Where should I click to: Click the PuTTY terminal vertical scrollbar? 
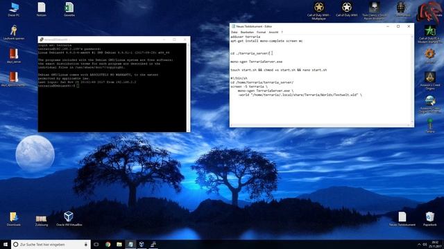pos(188,87)
